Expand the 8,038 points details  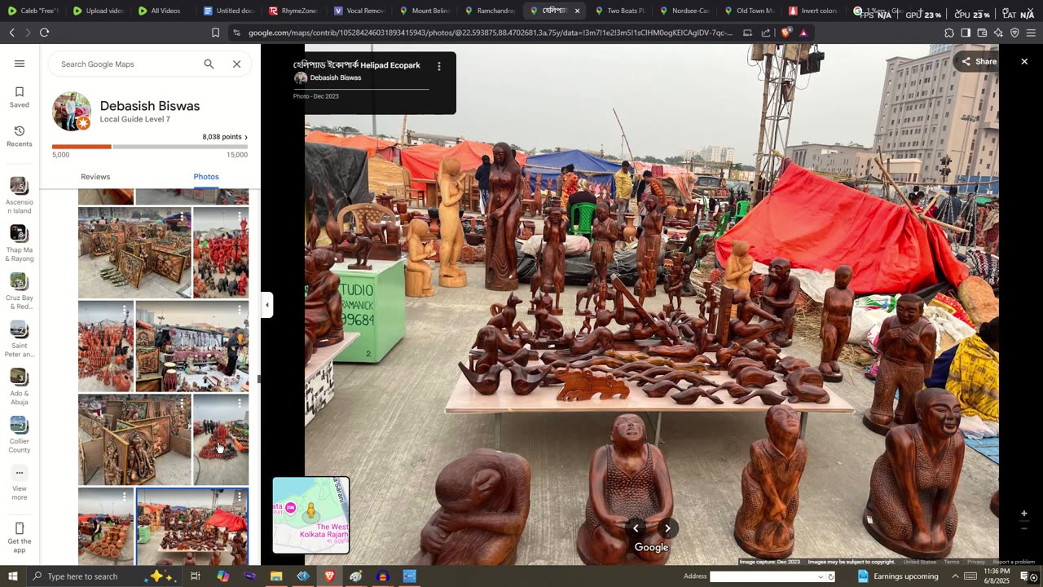point(225,137)
